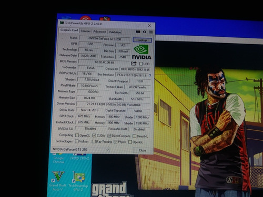Minimize the GPU-Z window
Image resolution: width=263 pixels, height=197 pixels.
pyautogui.click(x=127, y=25)
